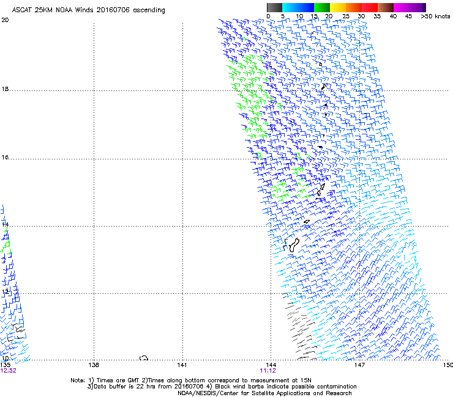Viewport: 453px width, 397px height.
Task: Click the latitude label '20'
Action: pyautogui.click(x=5, y=20)
